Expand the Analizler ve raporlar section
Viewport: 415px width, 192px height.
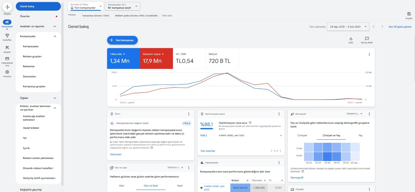(x=55, y=26)
